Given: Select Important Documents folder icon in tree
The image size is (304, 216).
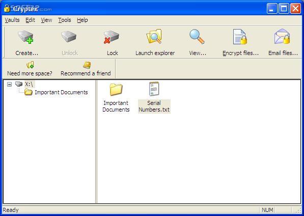Looking at the screenshot, I should [29, 92].
